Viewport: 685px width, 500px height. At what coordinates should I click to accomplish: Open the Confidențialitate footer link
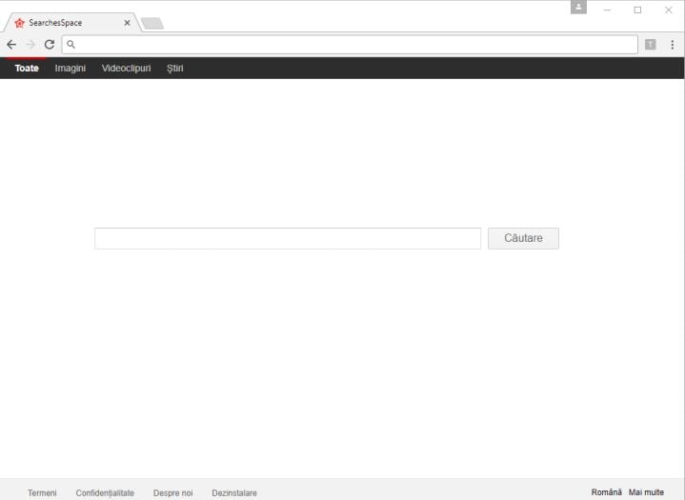[x=105, y=492]
